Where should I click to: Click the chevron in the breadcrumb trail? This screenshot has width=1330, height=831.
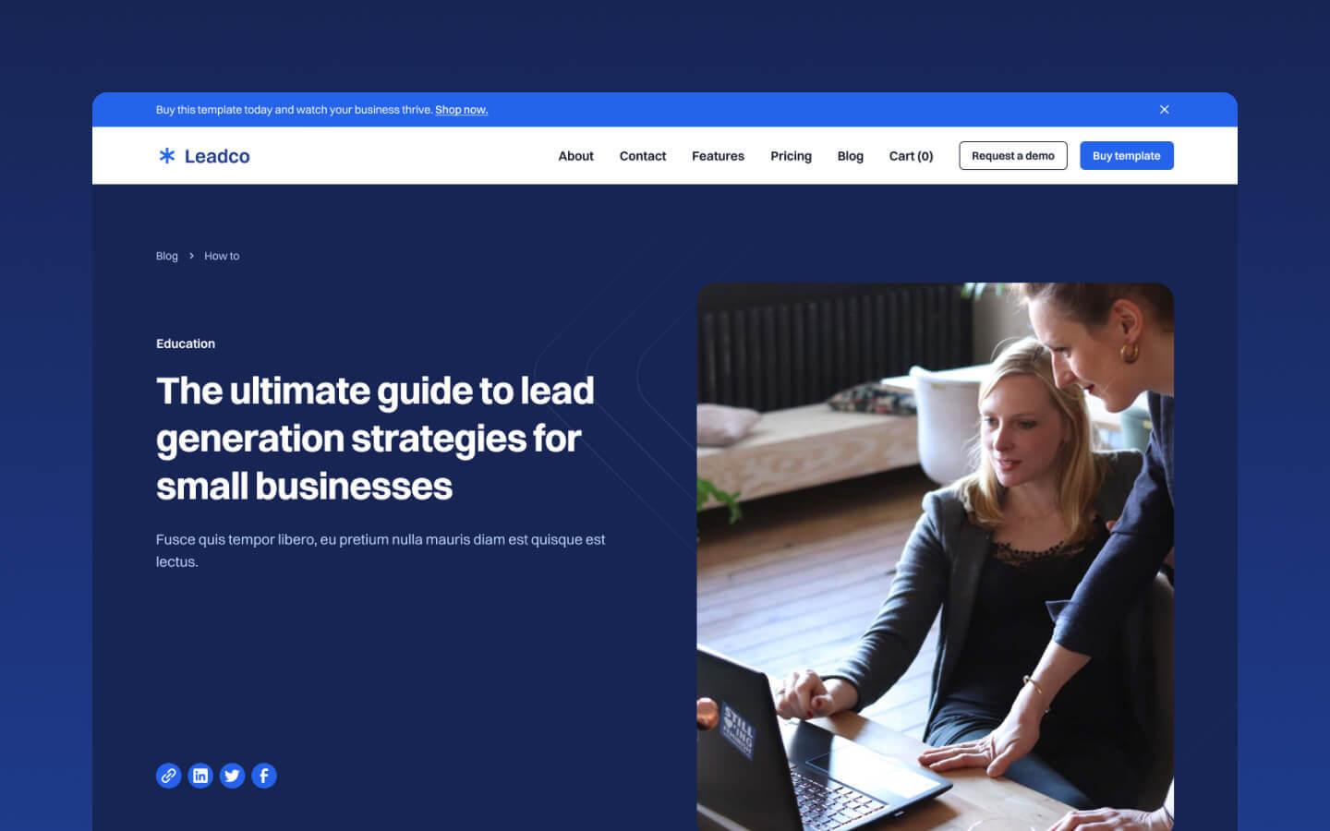(x=190, y=255)
